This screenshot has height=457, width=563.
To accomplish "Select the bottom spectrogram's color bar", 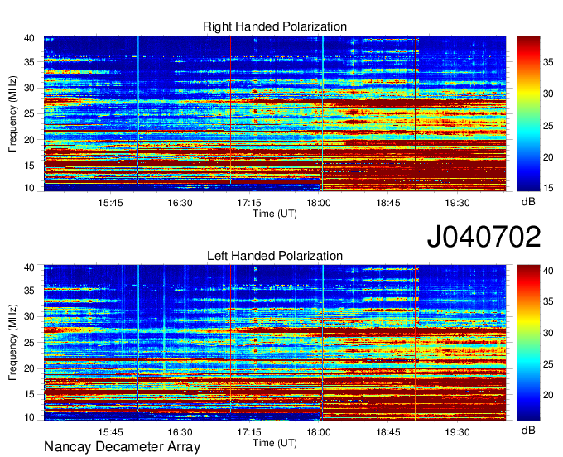I will coord(528,343).
